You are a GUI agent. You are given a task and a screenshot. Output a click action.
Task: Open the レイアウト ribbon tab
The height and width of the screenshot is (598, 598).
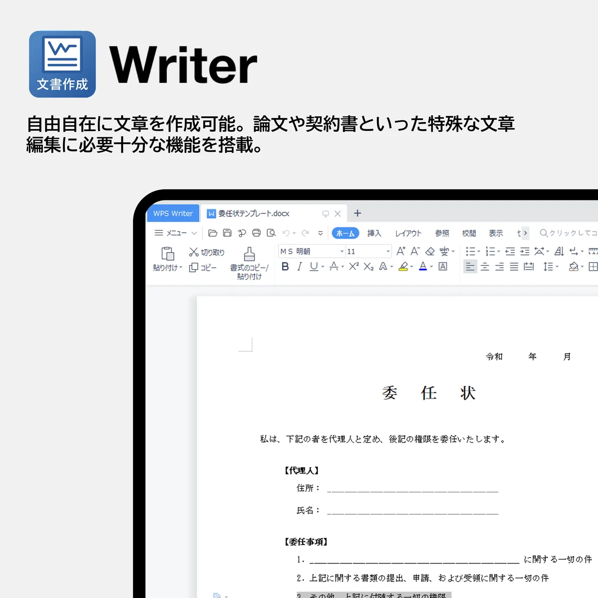pyautogui.click(x=408, y=233)
